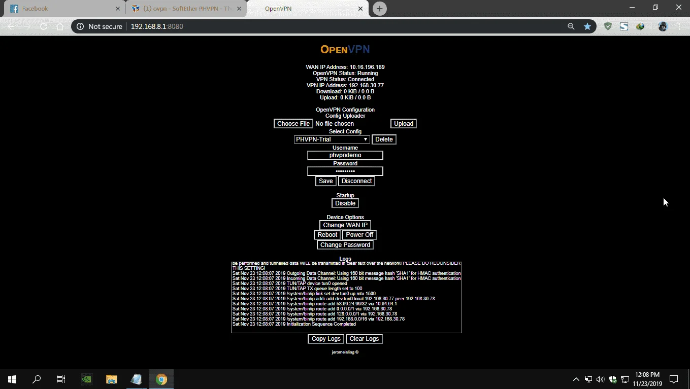Open Change Password
Viewport: 690px width, 389px height.
point(345,245)
